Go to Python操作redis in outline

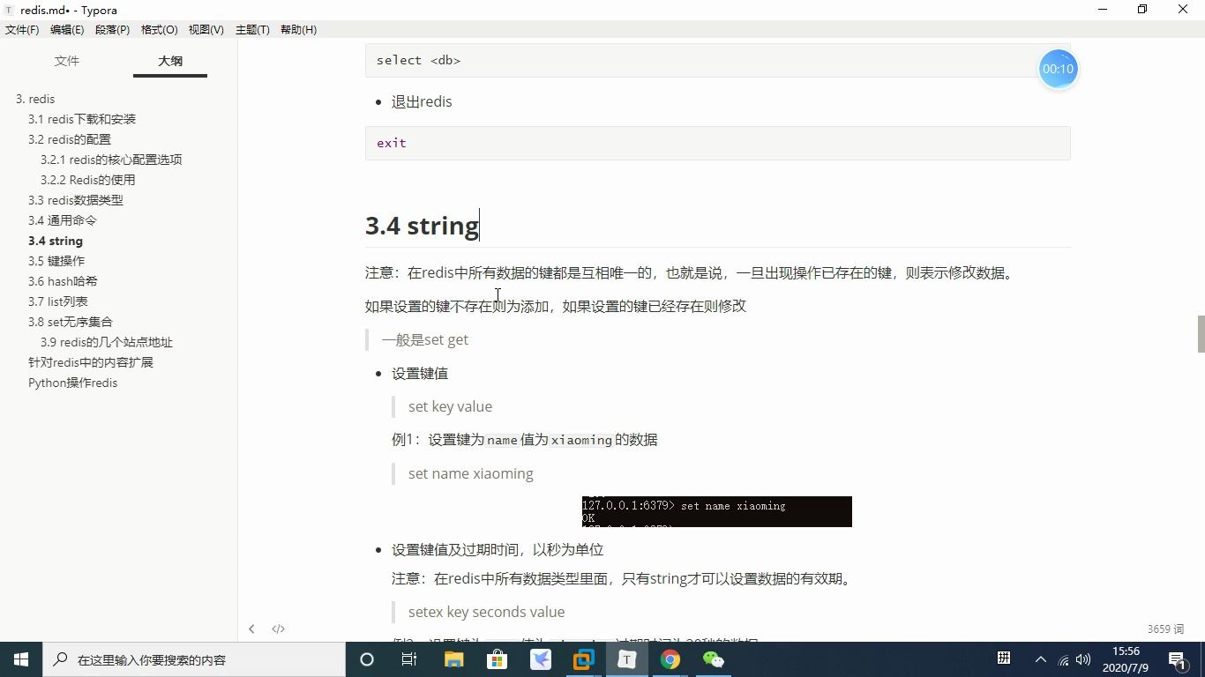[x=72, y=383]
